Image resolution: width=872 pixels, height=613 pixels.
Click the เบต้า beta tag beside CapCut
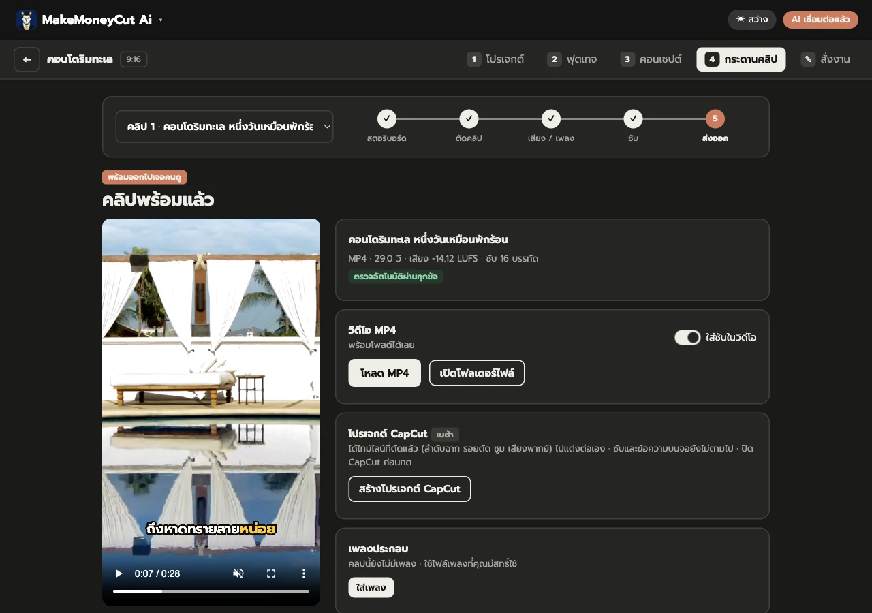click(x=446, y=435)
